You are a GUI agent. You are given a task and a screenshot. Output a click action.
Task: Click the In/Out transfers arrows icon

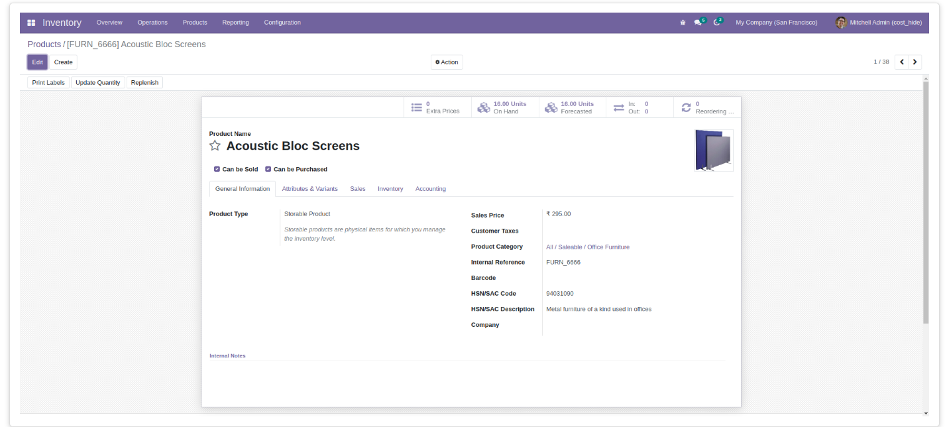click(x=618, y=107)
